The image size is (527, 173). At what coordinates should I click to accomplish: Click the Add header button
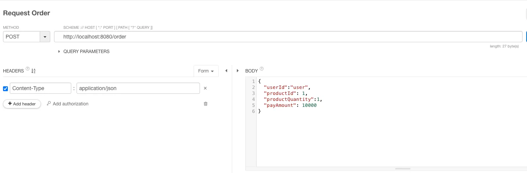[22, 104]
